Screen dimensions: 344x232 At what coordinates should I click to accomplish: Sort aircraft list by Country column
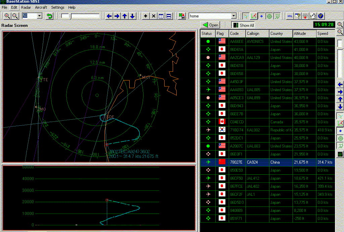(281, 34)
